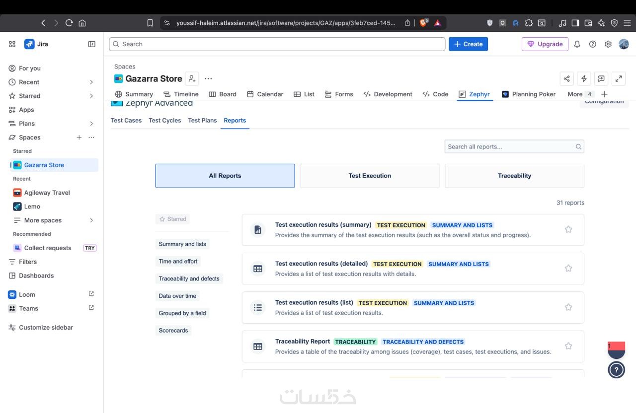Click the floating help question mark button
This screenshot has height=413, width=636.
616,370
